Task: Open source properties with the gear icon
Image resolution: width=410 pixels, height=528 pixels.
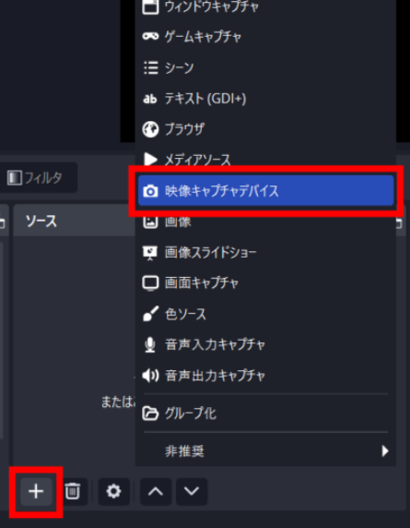Action: tap(114, 491)
